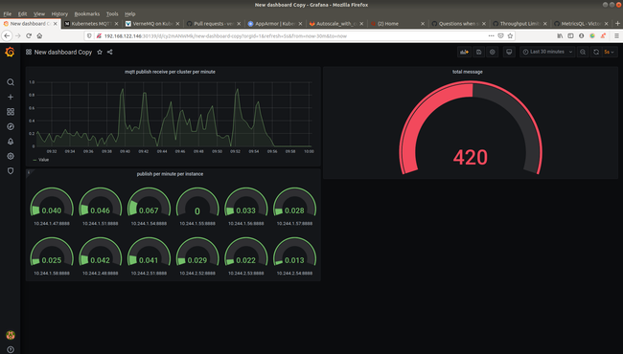Screen dimensions: 623x354
Task: Open the Firefox Help menu
Action: [130, 14]
